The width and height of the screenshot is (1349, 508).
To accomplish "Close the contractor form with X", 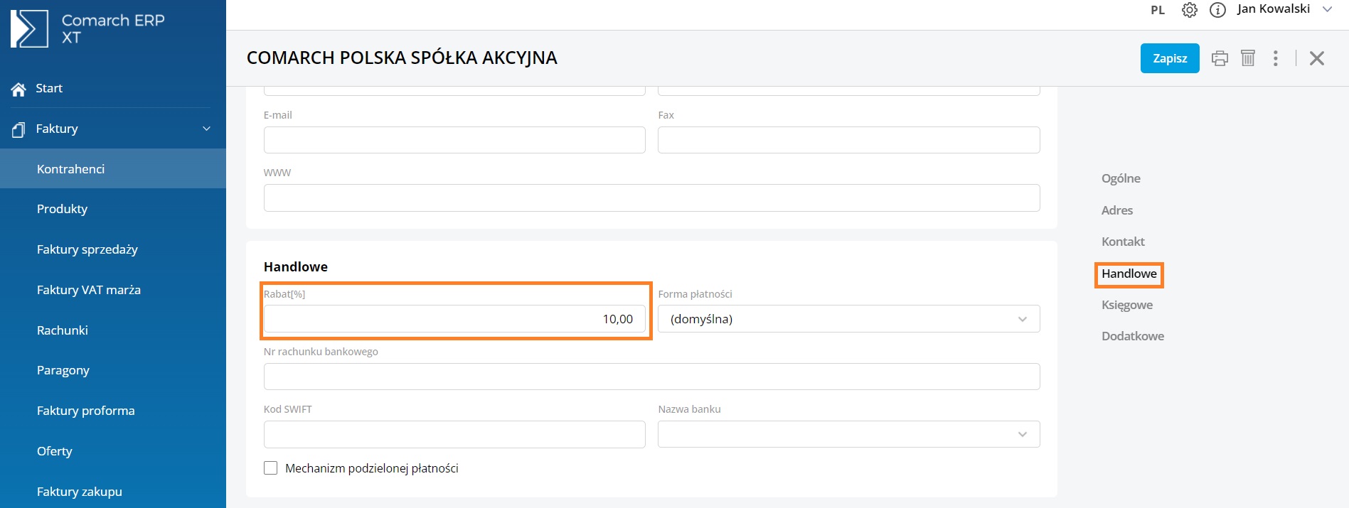I will tap(1317, 58).
